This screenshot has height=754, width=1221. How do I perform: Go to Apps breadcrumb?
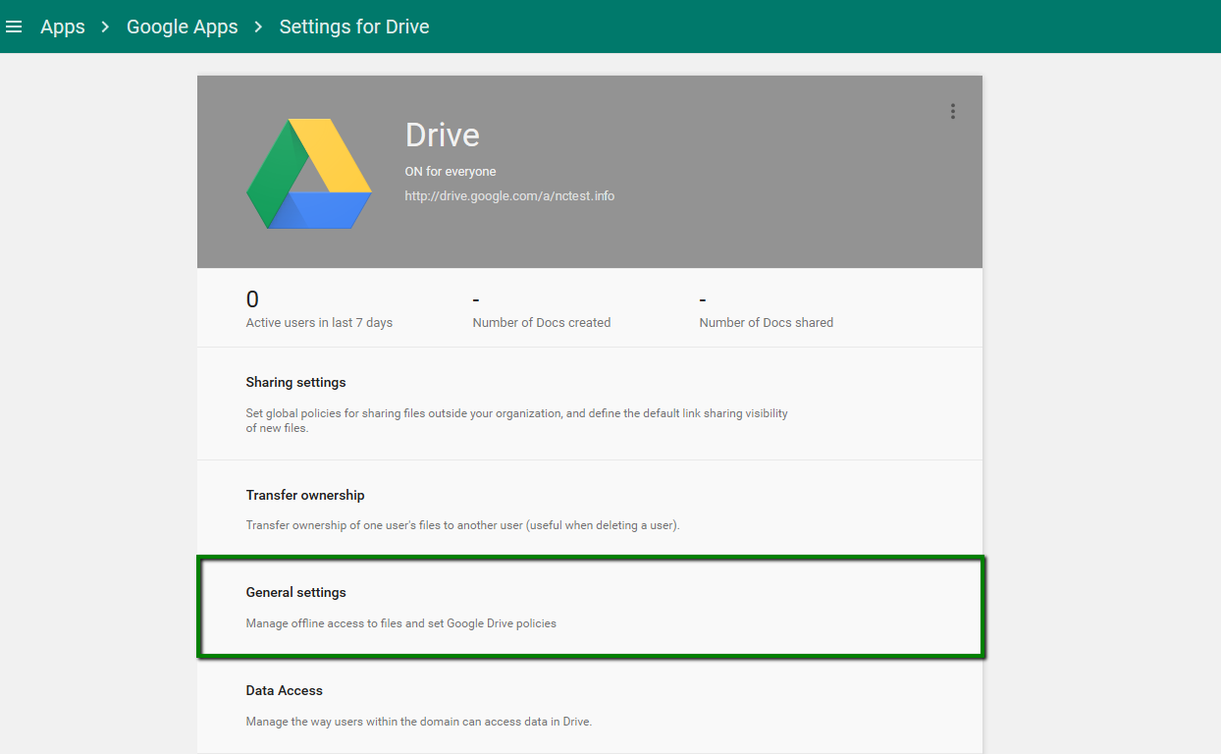pyautogui.click(x=63, y=27)
